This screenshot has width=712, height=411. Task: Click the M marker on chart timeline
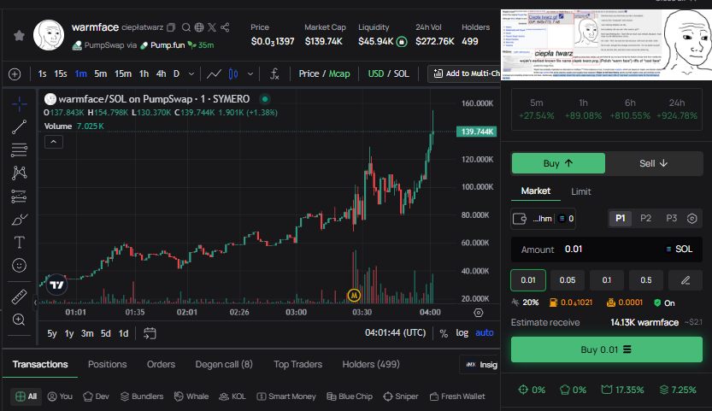coord(354,296)
